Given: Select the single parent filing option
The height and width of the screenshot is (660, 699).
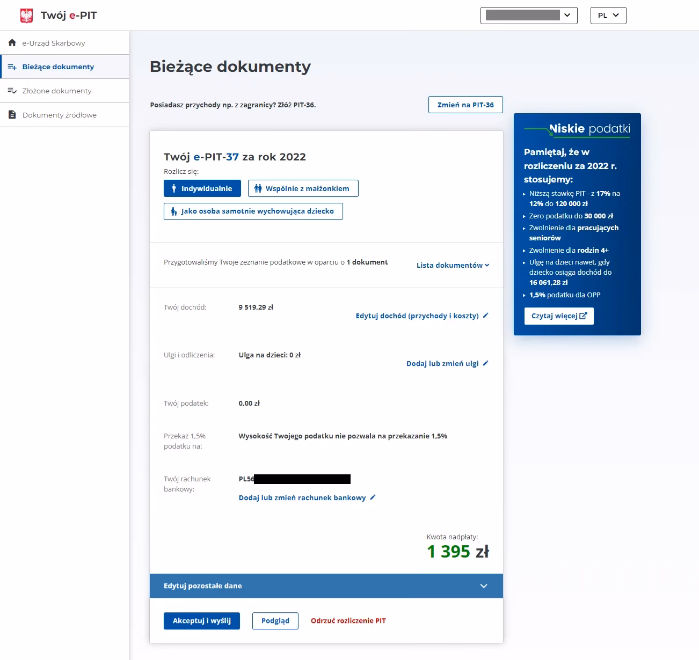Looking at the screenshot, I should click(253, 211).
